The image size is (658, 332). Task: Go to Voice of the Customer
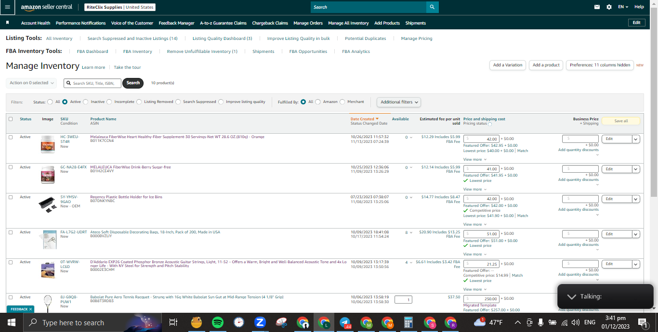(x=132, y=23)
